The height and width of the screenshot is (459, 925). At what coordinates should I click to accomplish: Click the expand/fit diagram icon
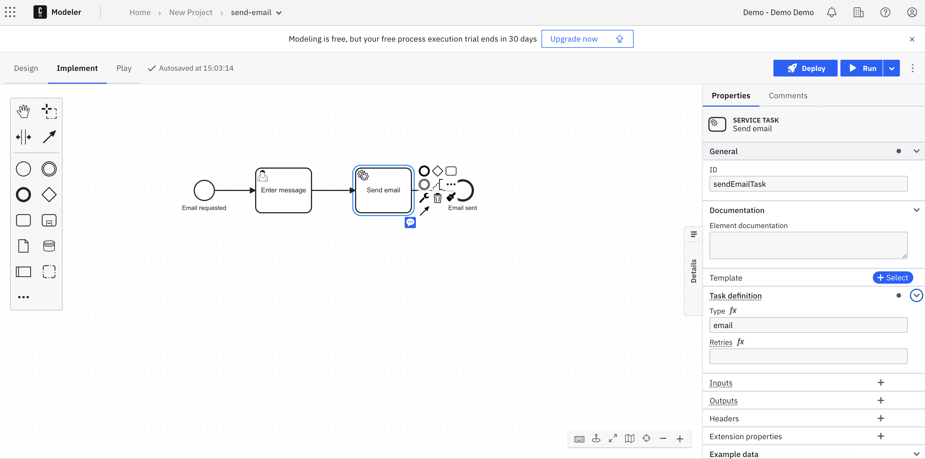[613, 439]
